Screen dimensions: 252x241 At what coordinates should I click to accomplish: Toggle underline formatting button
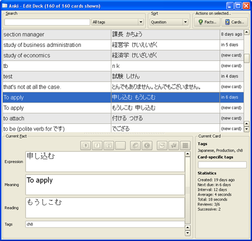pyautogui.click(x=109, y=146)
